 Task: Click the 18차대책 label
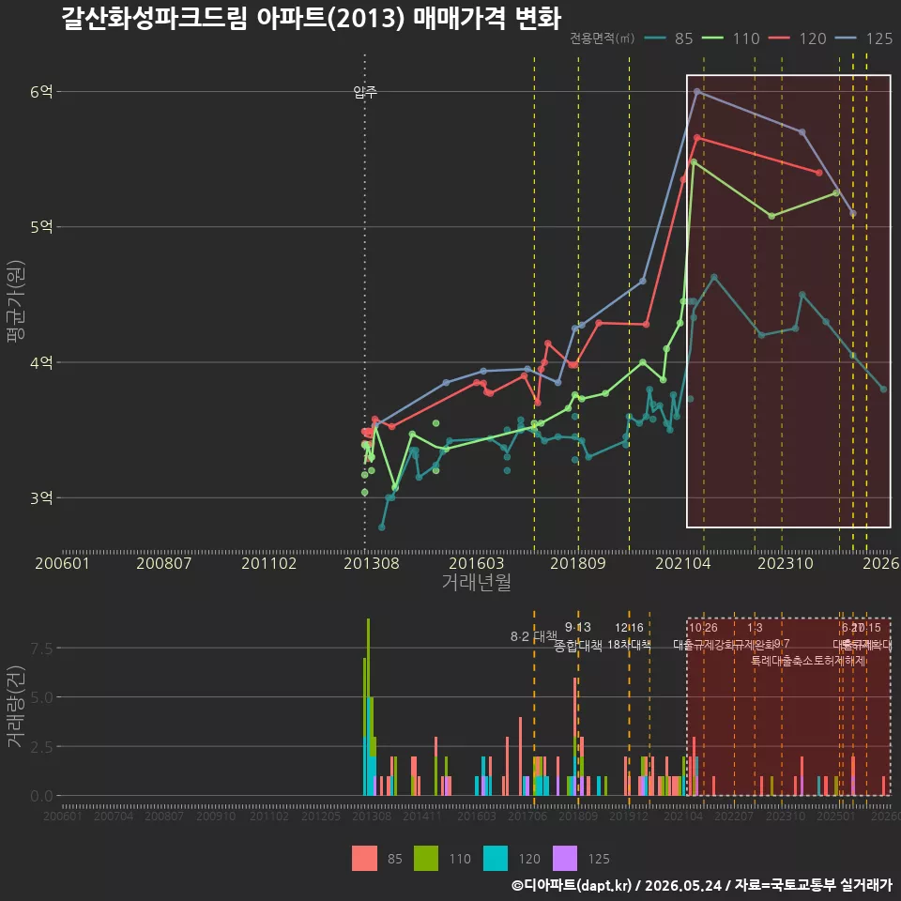(629, 645)
